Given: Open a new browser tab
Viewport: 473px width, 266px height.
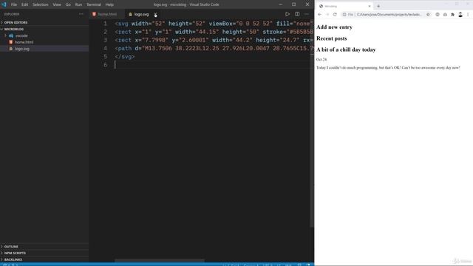Looking at the screenshot, I should click(x=378, y=6).
